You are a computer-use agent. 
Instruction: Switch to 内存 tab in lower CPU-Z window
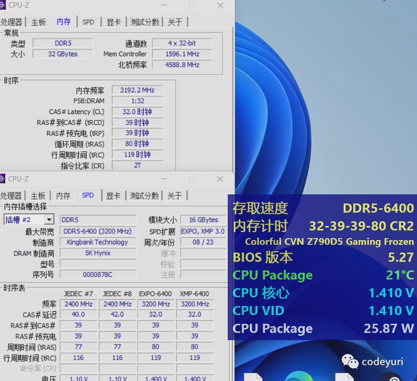point(63,196)
